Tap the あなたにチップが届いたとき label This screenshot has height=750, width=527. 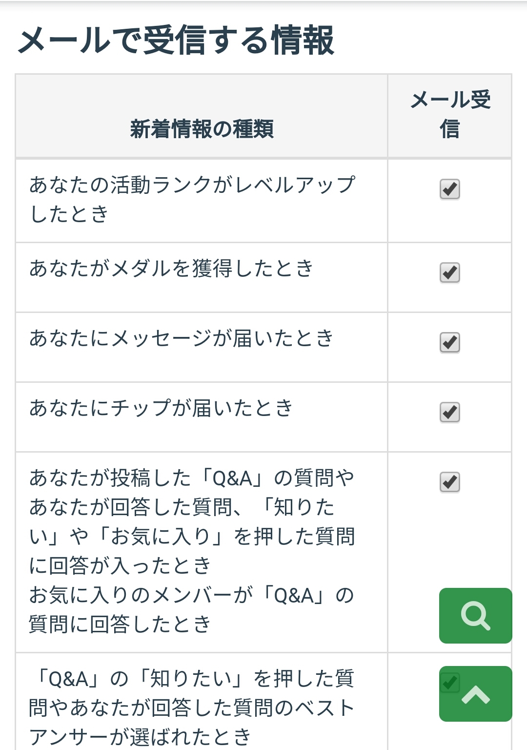[x=161, y=408]
